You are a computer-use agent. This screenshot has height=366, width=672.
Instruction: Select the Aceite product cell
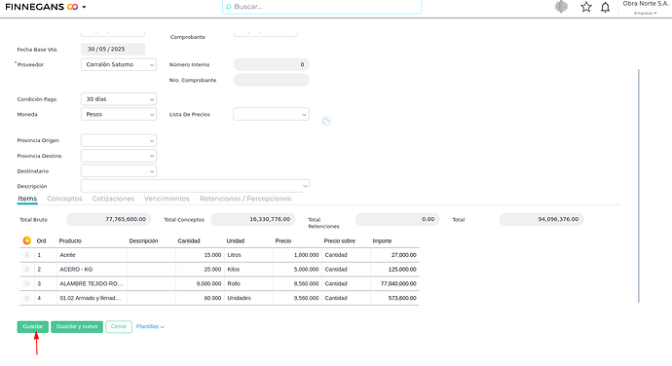93,255
